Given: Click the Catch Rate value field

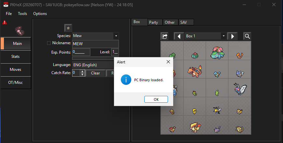Looking at the screenshot, I should (x=76, y=73).
